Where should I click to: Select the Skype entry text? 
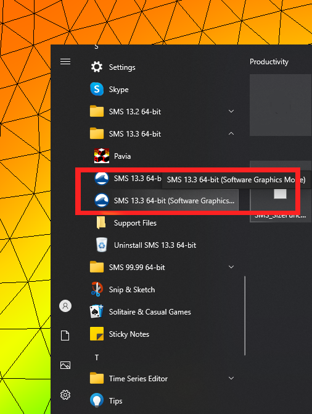tap(119, 90)
